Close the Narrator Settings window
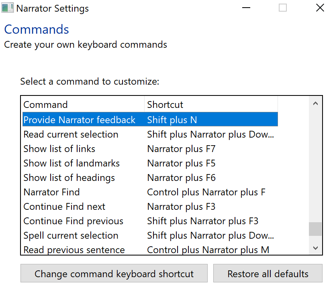This screenshot has width=335, height=286. [320, 8]
